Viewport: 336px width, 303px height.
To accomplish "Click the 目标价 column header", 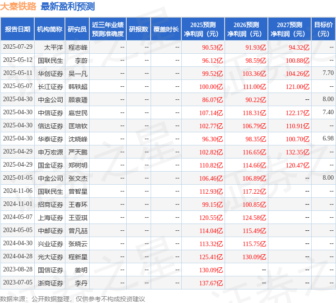I will (323, 29).
